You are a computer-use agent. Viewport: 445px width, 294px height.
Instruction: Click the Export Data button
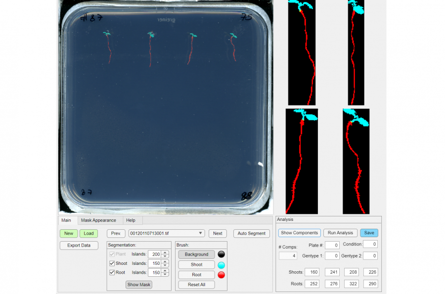point(79,245)
